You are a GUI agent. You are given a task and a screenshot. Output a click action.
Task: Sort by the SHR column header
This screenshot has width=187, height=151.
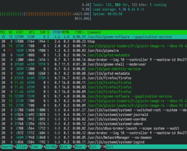tap(43, 32)
